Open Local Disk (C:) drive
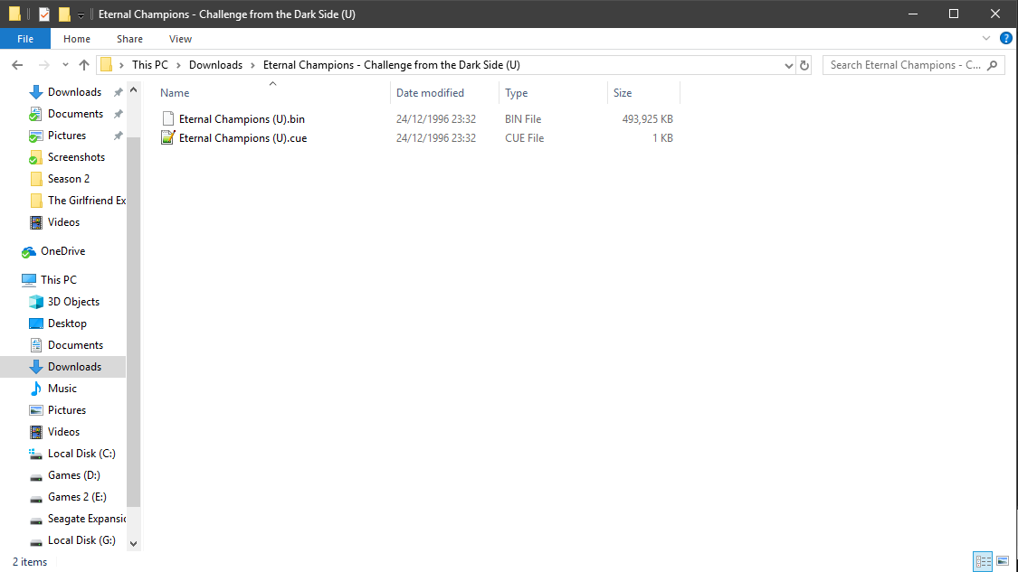Image resolution: width=1018 pixels, height=572 pixels. pos(81,454)
